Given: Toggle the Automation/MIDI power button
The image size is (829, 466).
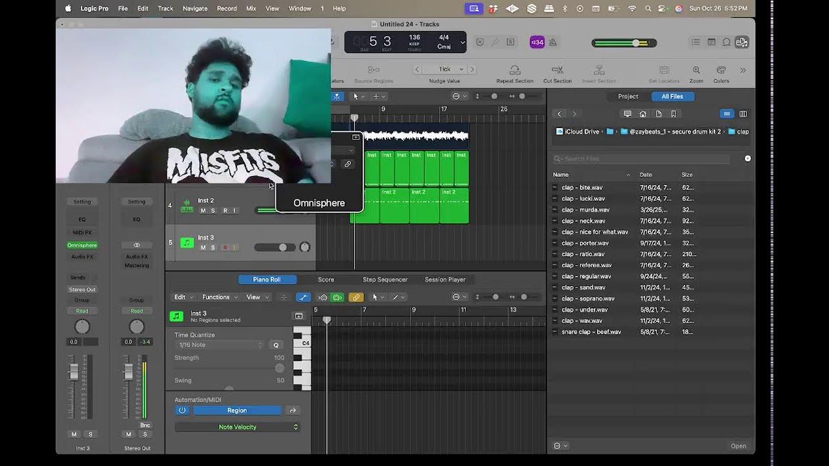Looking at the screenshot, I should 182,410.
